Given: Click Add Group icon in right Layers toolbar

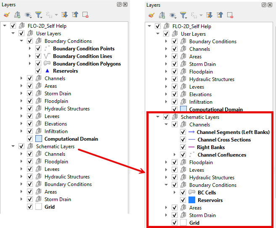Looking at the screenshot, I should pyautogui.click(x=162, y=15).
